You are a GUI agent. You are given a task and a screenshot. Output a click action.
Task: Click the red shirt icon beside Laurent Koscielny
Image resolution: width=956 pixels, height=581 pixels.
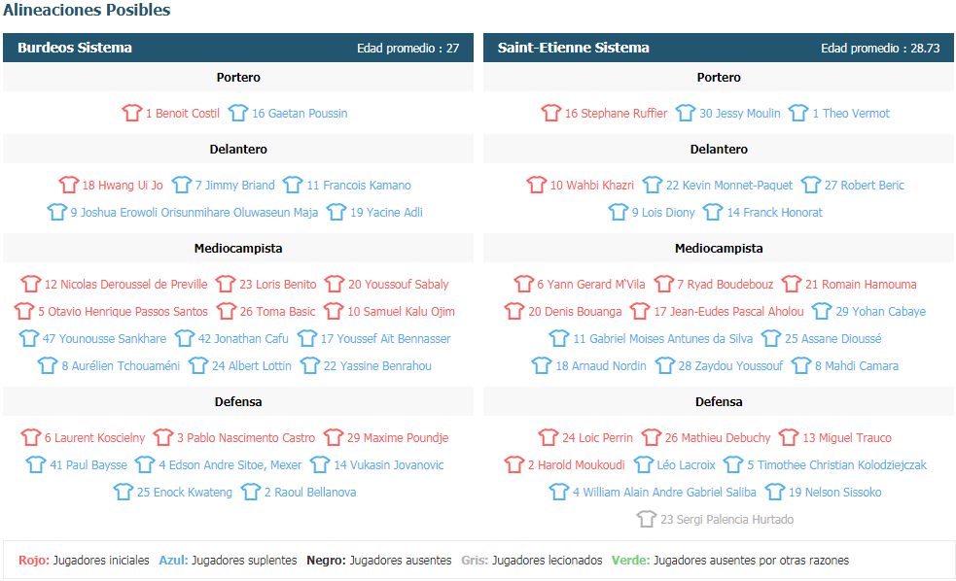[31, 436]
